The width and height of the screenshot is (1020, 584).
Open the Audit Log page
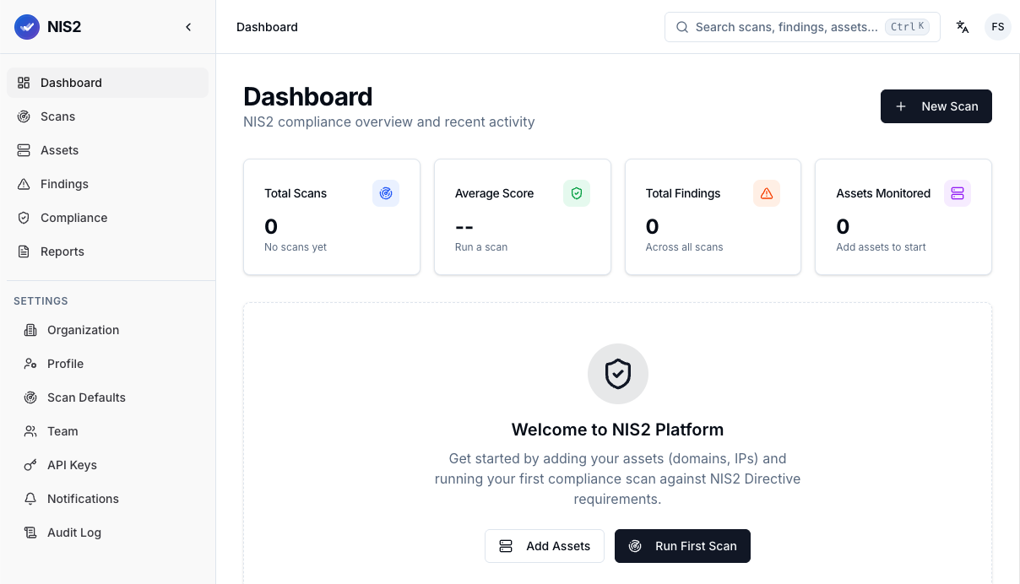[111, 533]
